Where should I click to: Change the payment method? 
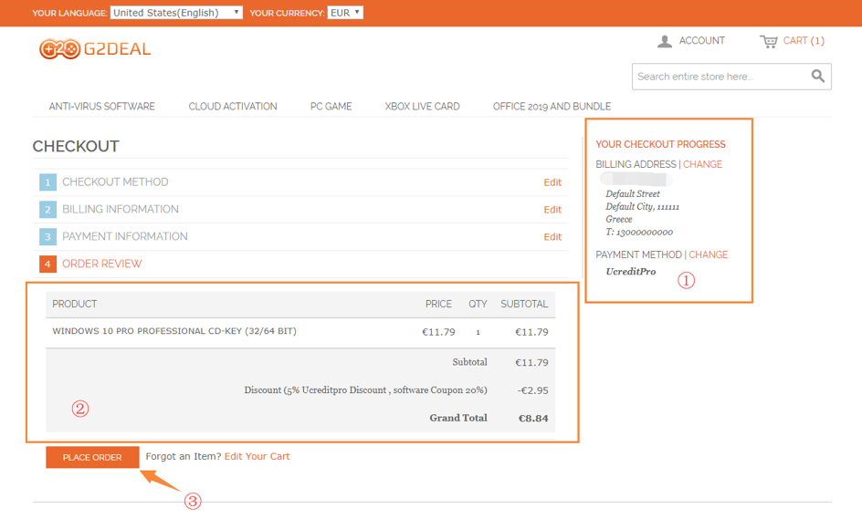click(708, 254)
